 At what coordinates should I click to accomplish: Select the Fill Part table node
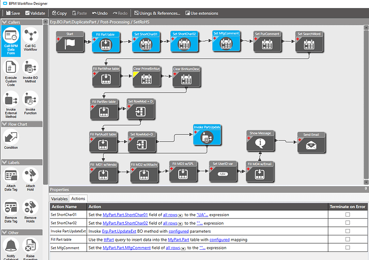pyautogui.click(x=106, y=42)
